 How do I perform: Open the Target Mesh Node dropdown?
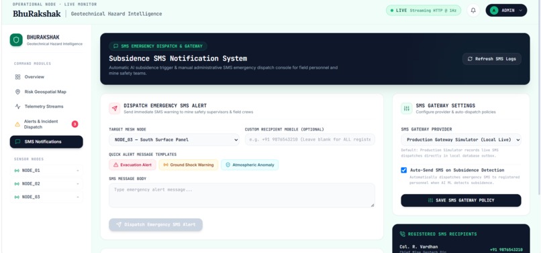174,140
